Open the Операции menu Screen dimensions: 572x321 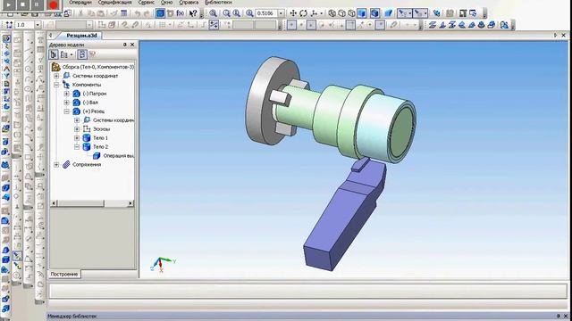pyautogui.click(x=80, y=2)
